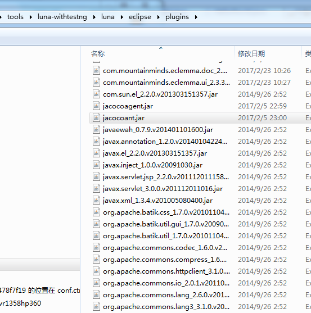Viewport: 311px width, 313px height.
Task: Select javaewah_0.7.9.v201401101600.jar file name
Action: pyautogui.click(x=158, y=130)
